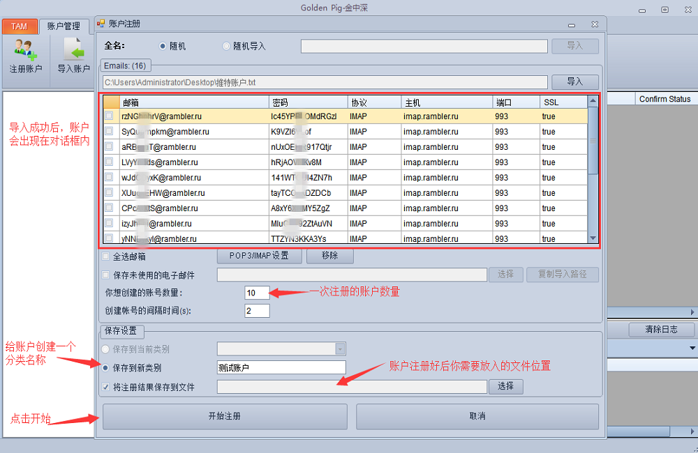Minimize the 账户注册 dialog

572,25
